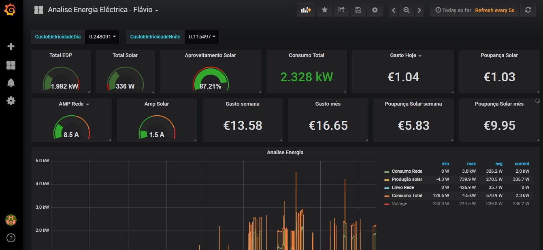Open the Gasto Hoje panel title menu
The image size is (543, 250).
click(x=406, y=55)
